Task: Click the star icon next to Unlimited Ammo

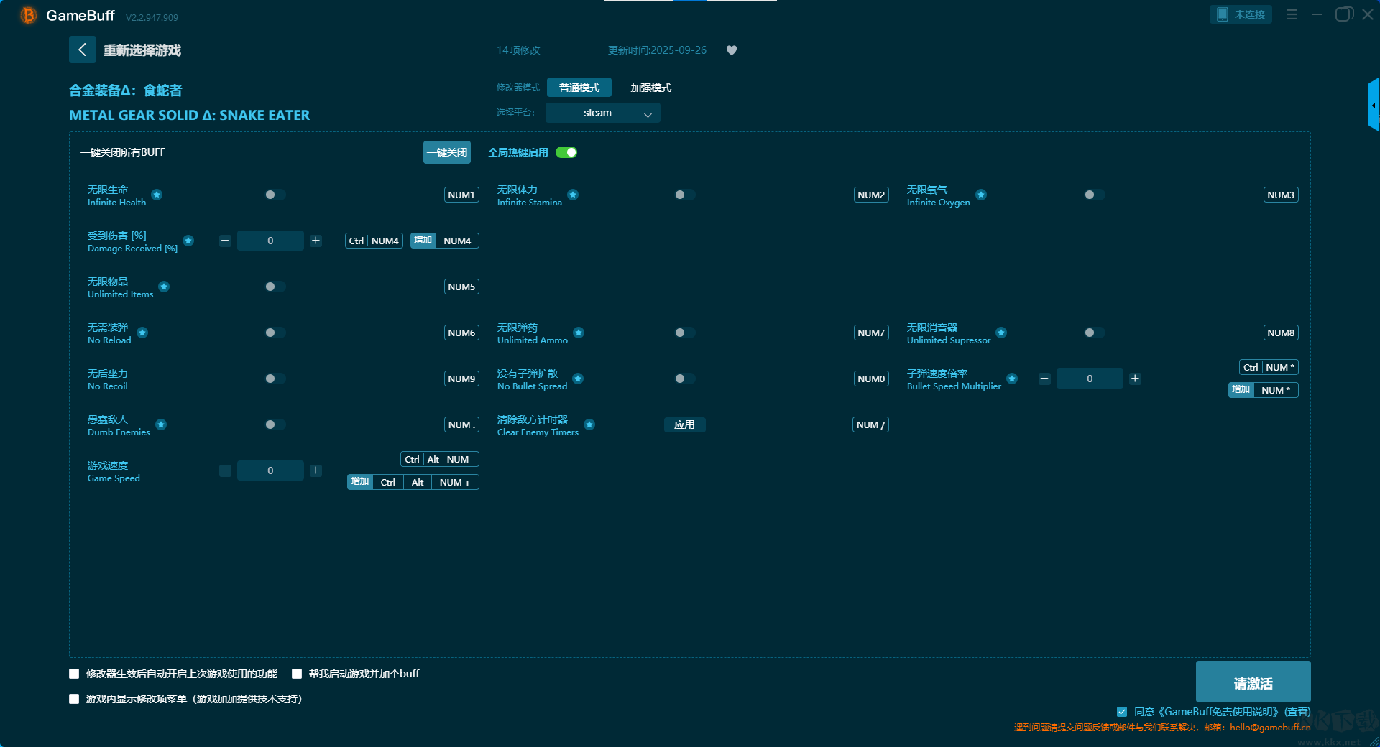Action: [579, 333]
